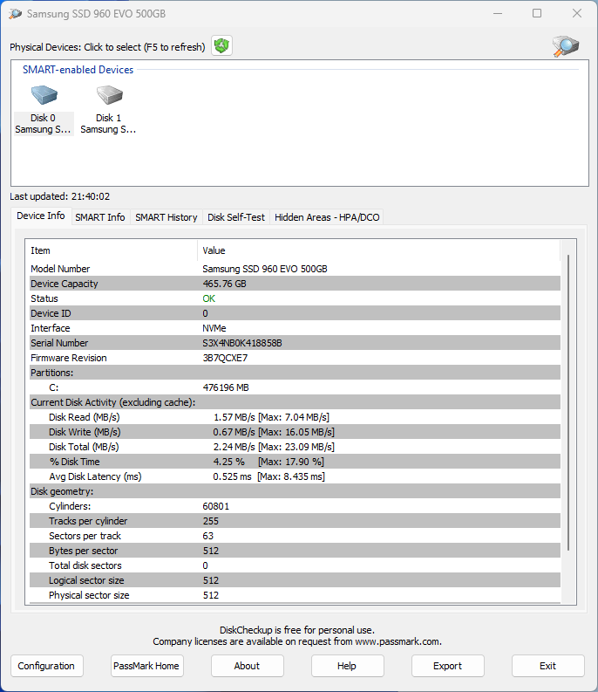
Task: Click the Disk Write (MB/s) row
Action: [295, 432]
